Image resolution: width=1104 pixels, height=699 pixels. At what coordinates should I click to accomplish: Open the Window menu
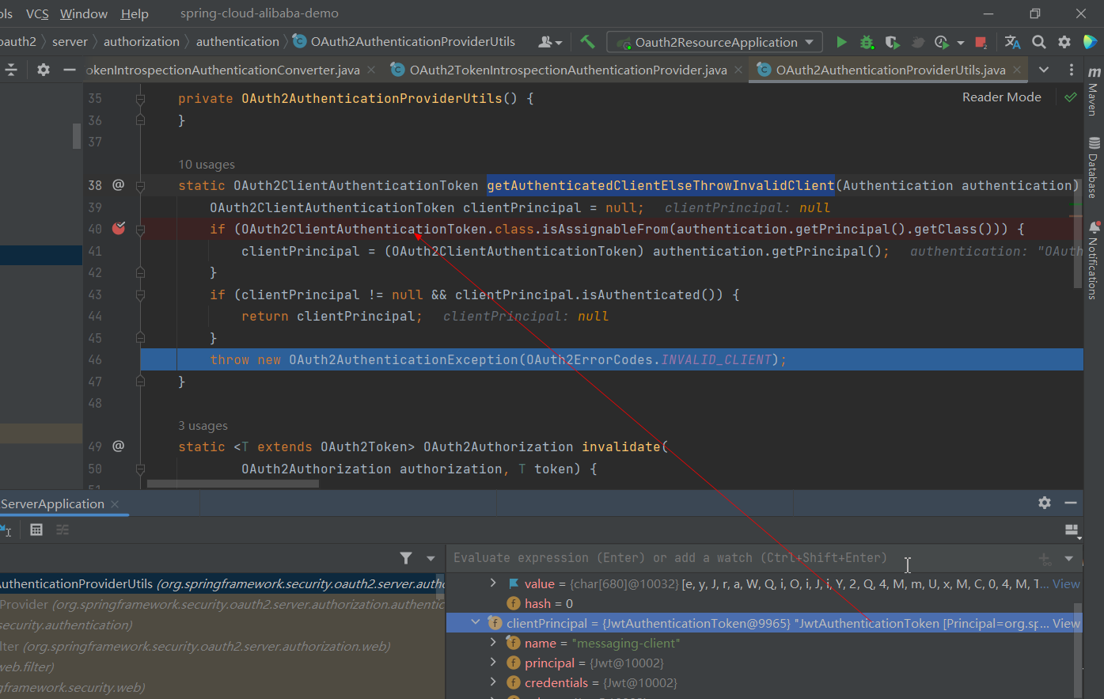click(83, 13)
